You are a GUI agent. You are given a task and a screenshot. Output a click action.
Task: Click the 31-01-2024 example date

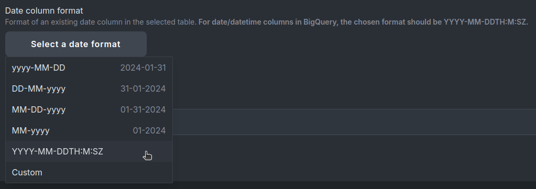pyautogui.click(x=143, y=88)
